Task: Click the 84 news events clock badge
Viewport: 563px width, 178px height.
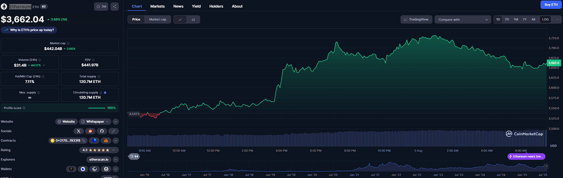Action: [134, 157]
